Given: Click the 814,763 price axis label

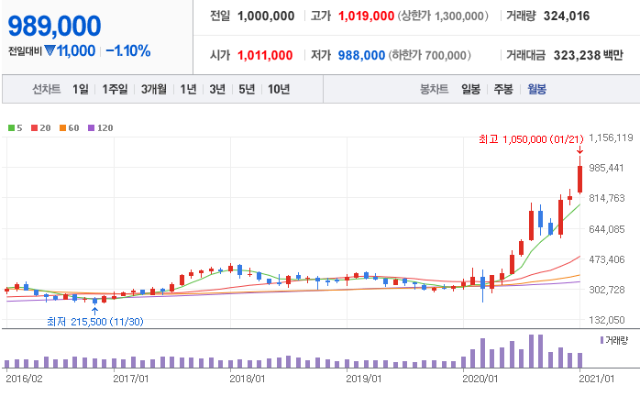Looking at the screenshot, I should coord(606,198).
